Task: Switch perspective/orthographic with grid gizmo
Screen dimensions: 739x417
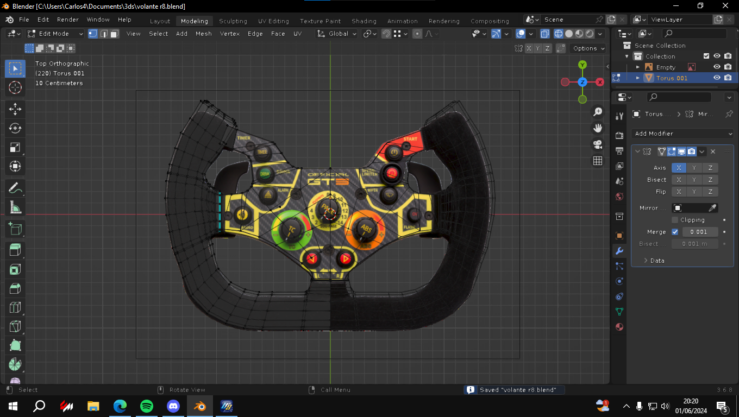Action: 598,161
